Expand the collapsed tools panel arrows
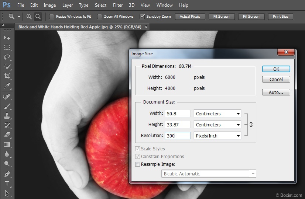The width and height of the screenshot is (305, 199). coord(3,25)
